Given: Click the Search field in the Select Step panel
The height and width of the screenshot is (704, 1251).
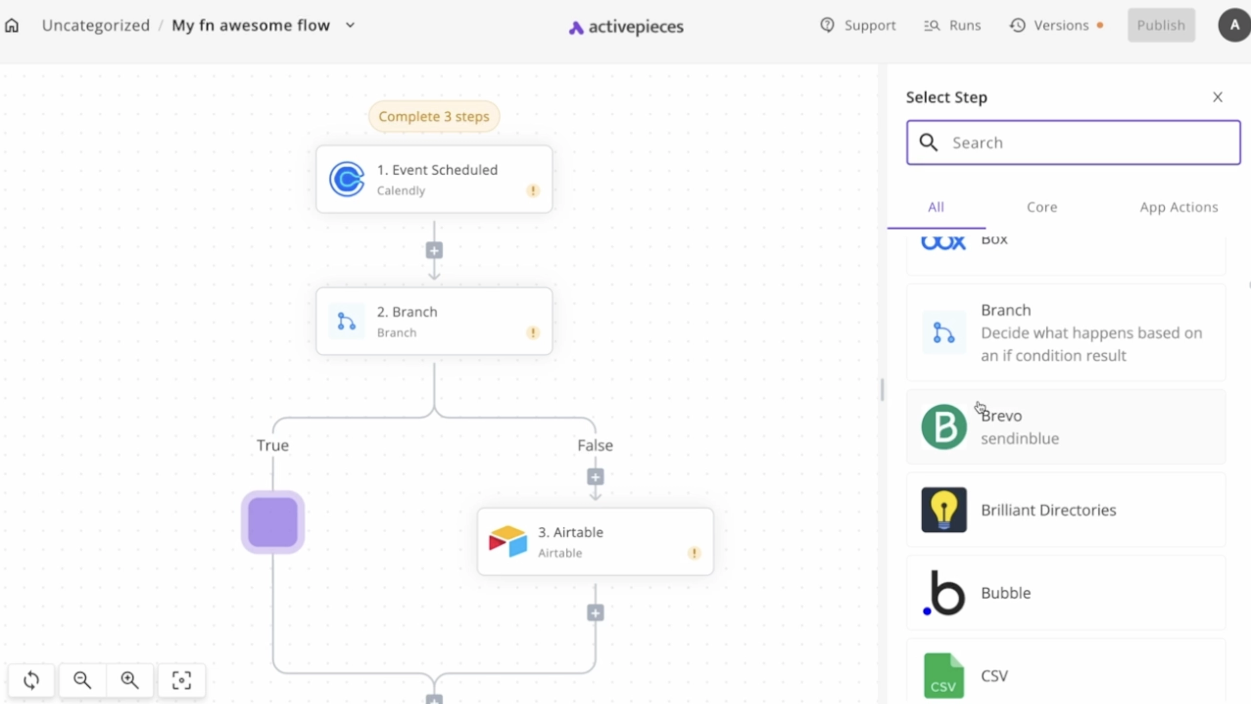Looking at the screenshot, I should [1073, 142].
